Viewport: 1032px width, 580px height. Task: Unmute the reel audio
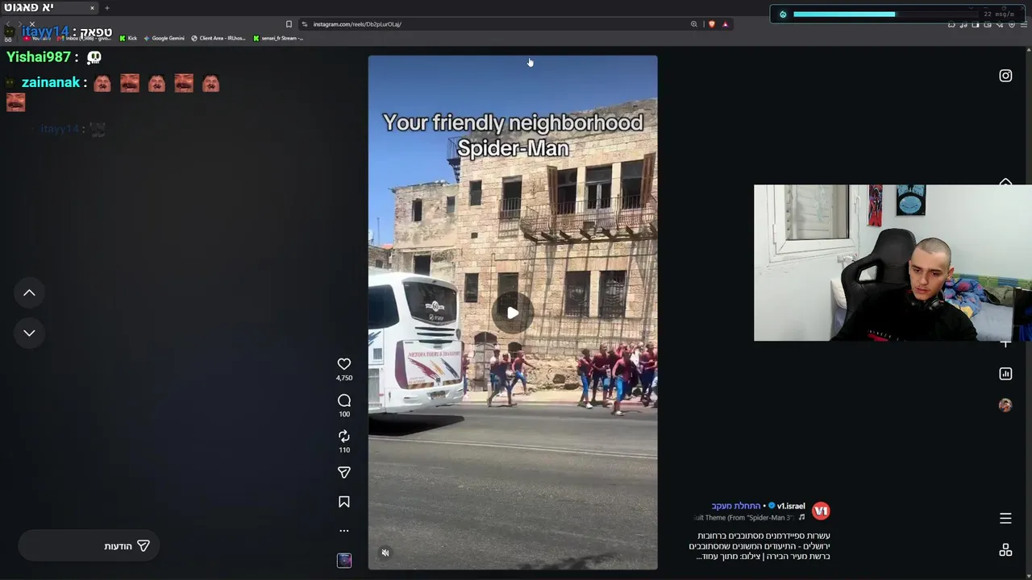(385, 553)
